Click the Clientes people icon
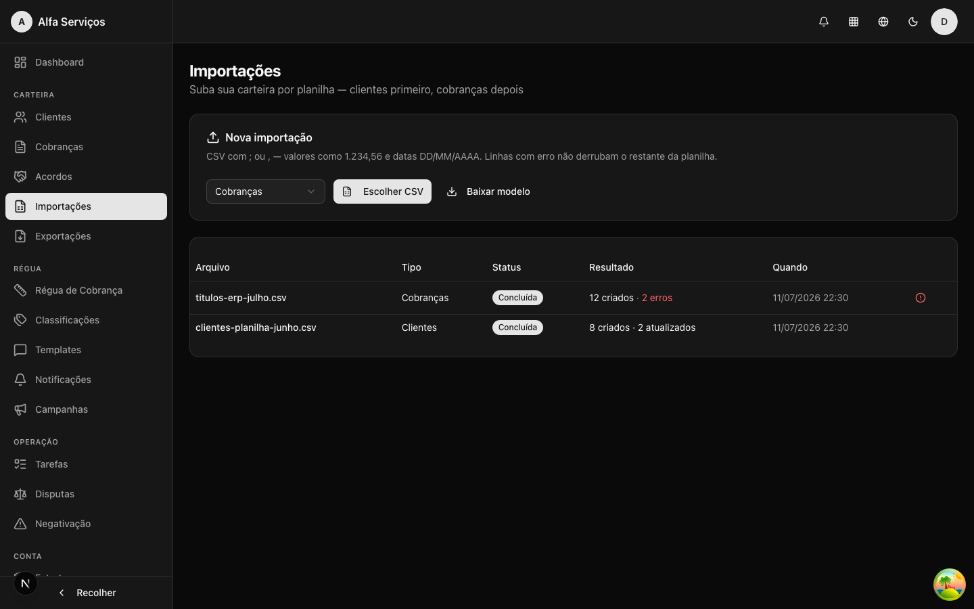 point(20,117)
